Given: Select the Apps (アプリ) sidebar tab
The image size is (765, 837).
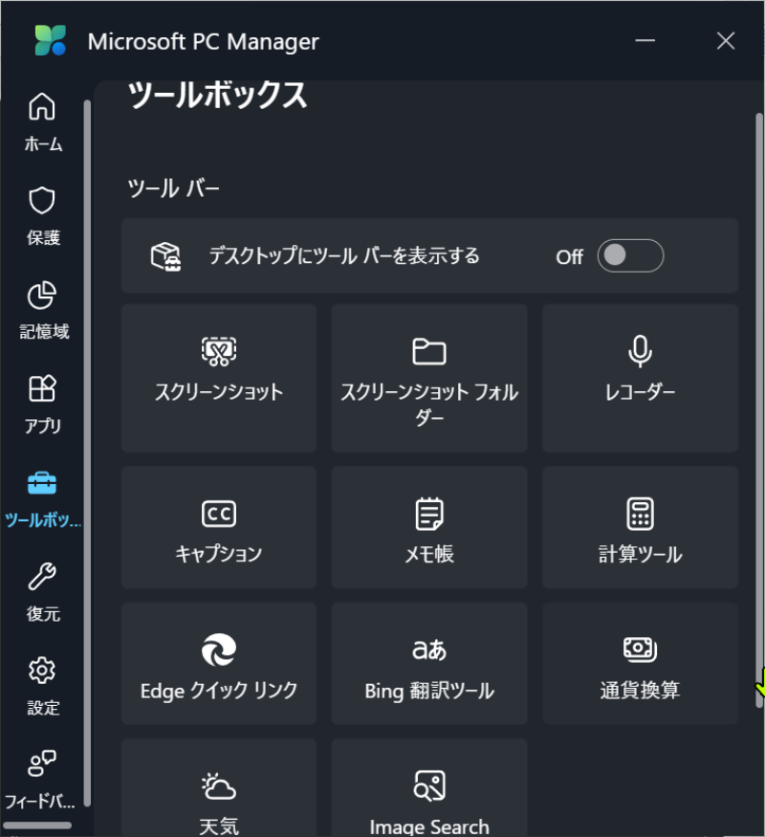Looking at the screenshot, I should [x=43, y=404].
